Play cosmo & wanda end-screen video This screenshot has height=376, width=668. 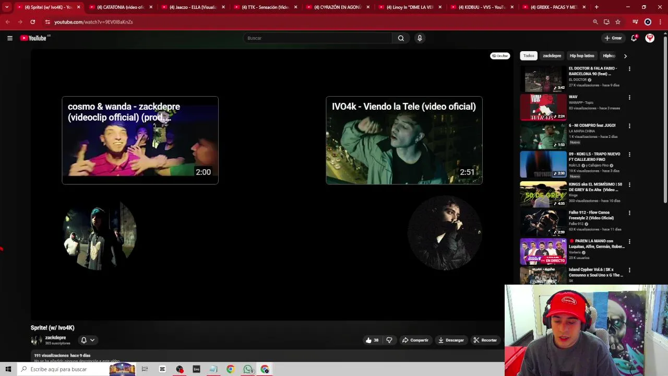coord(140,140)
